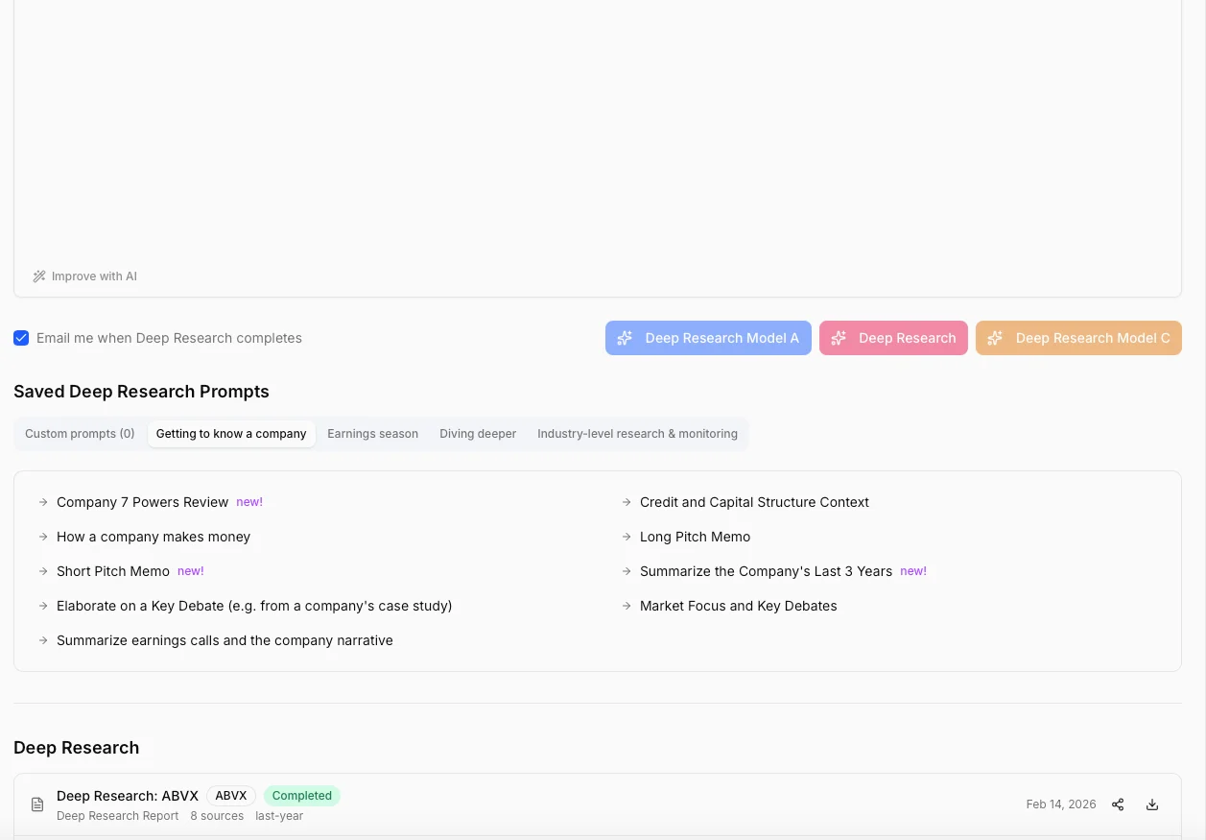The image size is (1206, 840).
Task: Download the ABVX Deep Research report
Action: (x=1152, y=804)
